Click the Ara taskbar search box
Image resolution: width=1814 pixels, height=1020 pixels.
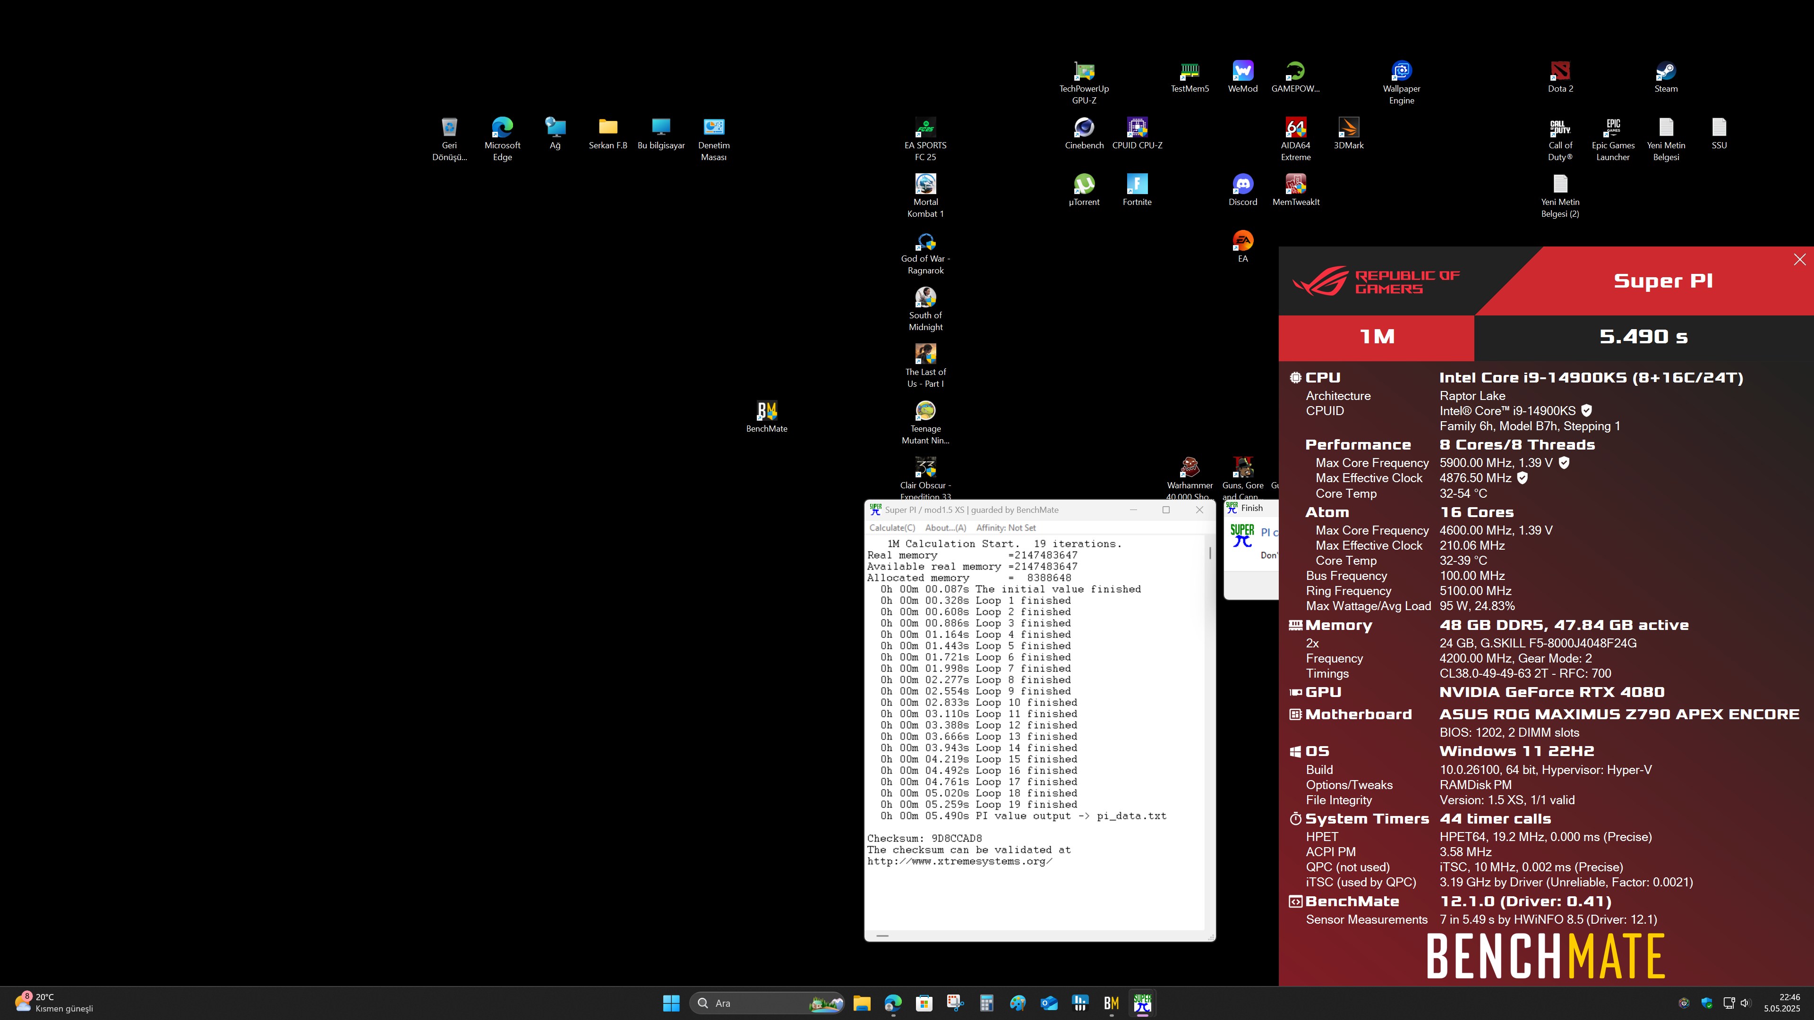coord(767,1003)
